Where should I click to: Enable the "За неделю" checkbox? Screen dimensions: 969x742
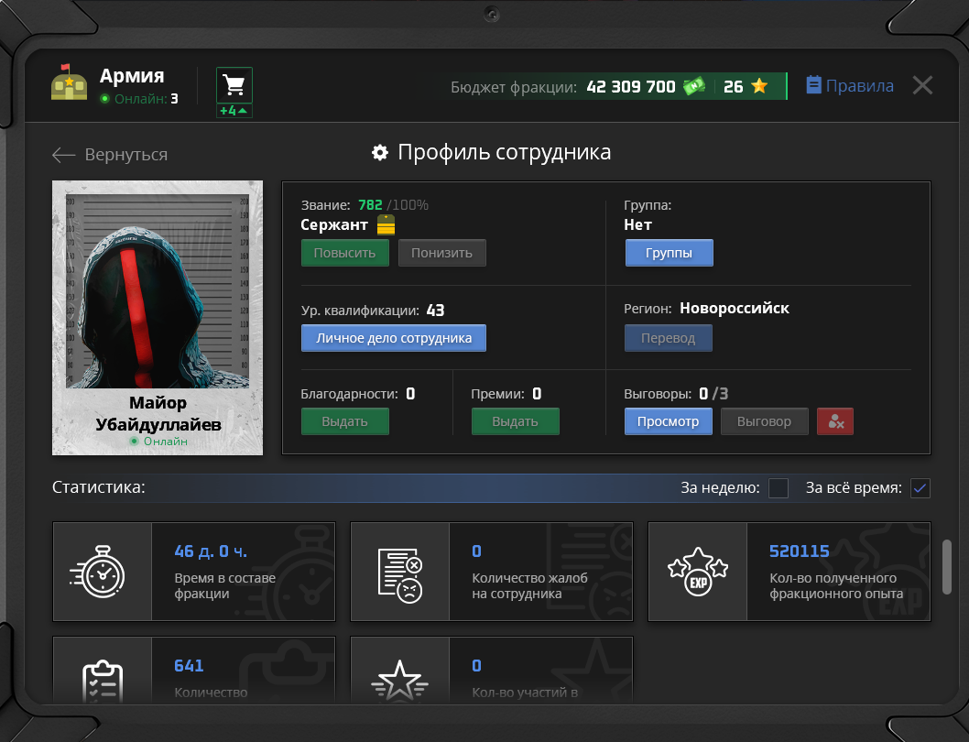point(778,488)
